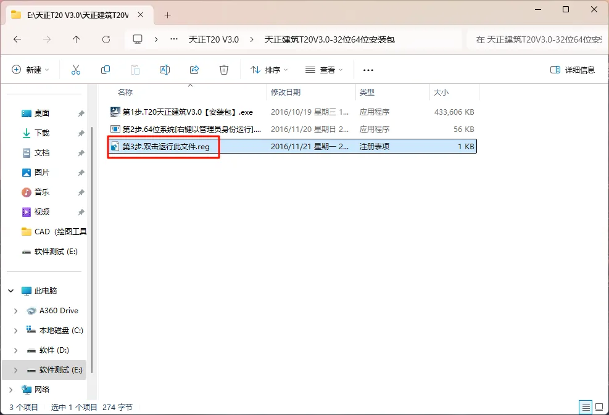Open 视频 in quick access
The width and height of the screenshot is (609, 415).
(42, 212)
